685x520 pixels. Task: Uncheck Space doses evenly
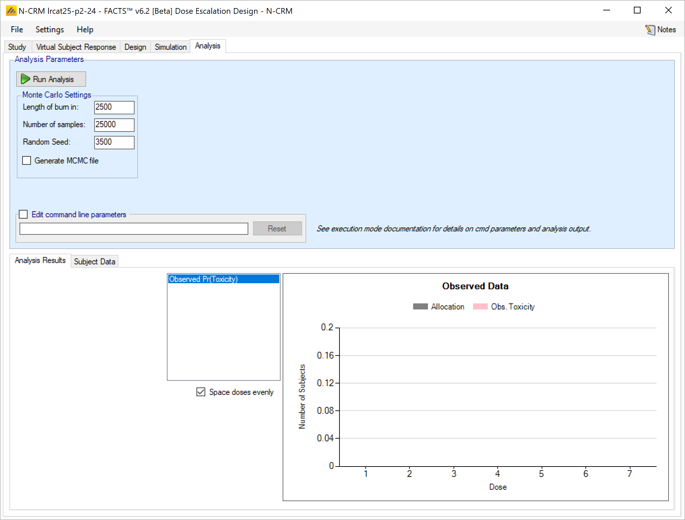coord(201,392)
